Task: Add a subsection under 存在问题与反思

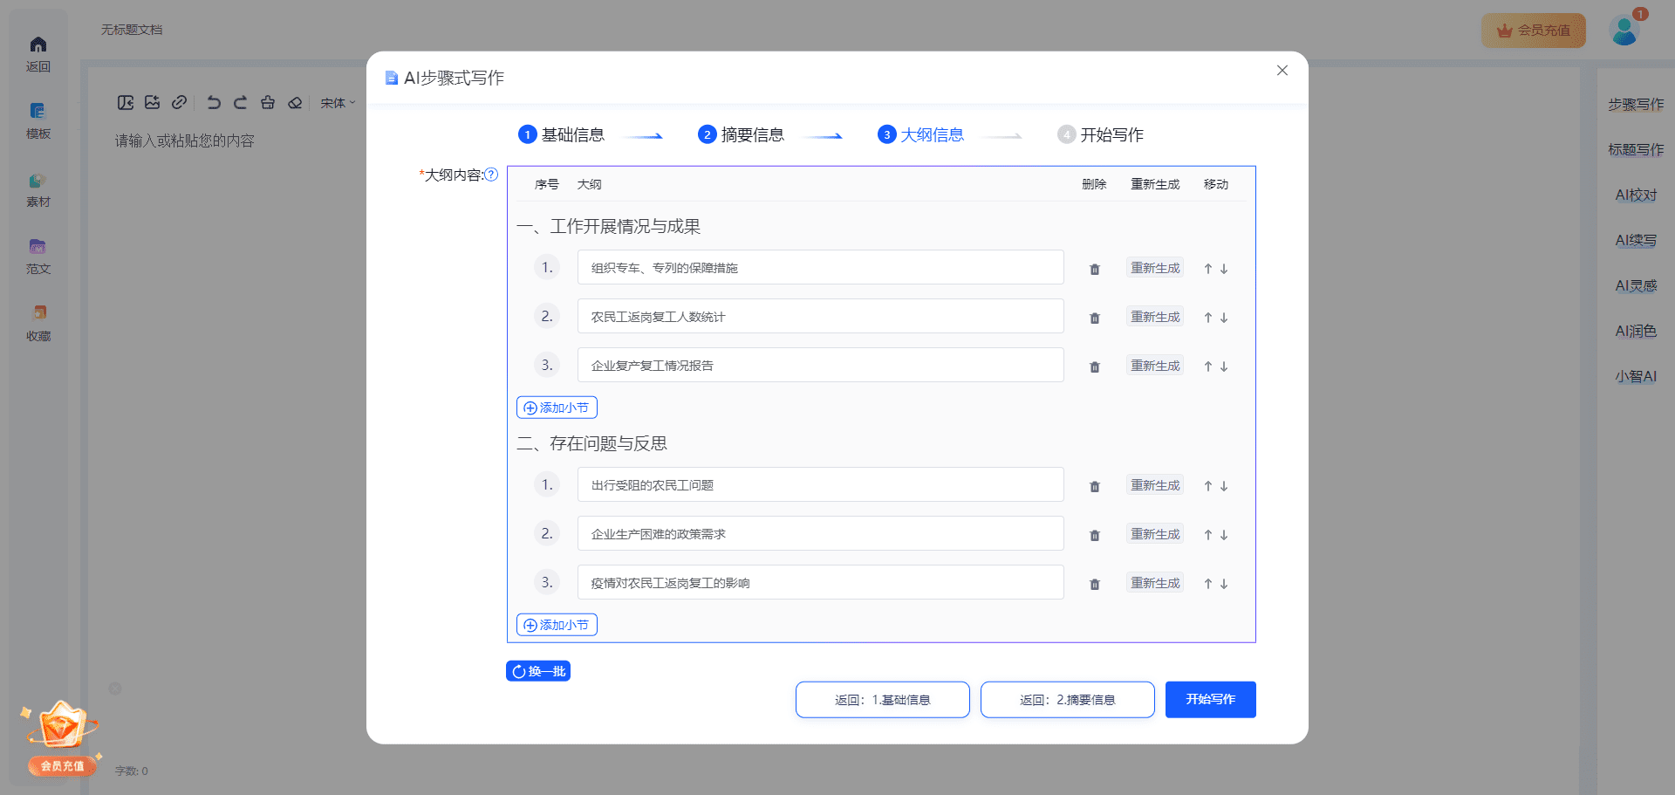Action: pos(557,625)
